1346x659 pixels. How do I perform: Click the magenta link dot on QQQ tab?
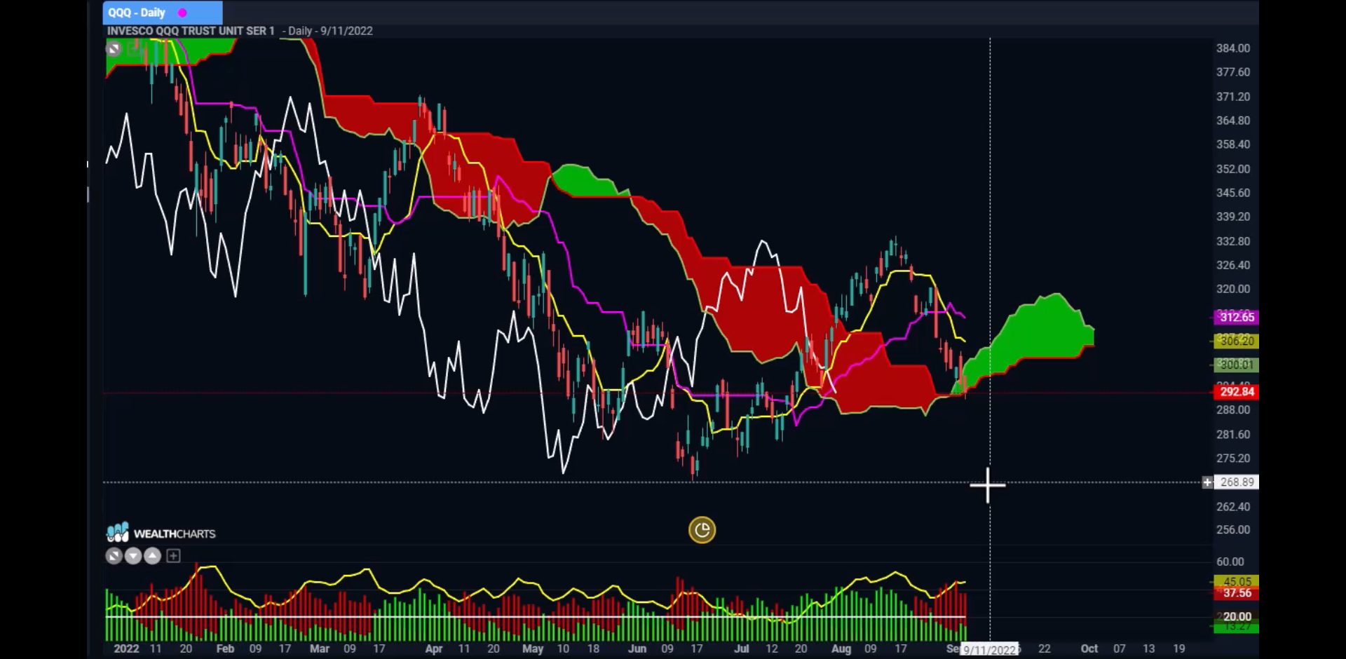(x=182, y=13)
